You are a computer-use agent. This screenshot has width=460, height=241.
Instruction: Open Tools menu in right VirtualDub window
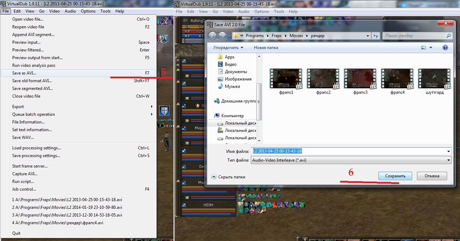pyautogui.click(x=279, y=12)
